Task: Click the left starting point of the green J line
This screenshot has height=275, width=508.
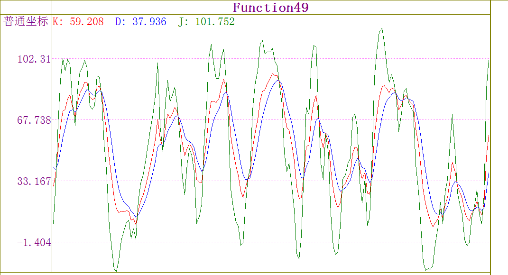Action: pos(53,223)
